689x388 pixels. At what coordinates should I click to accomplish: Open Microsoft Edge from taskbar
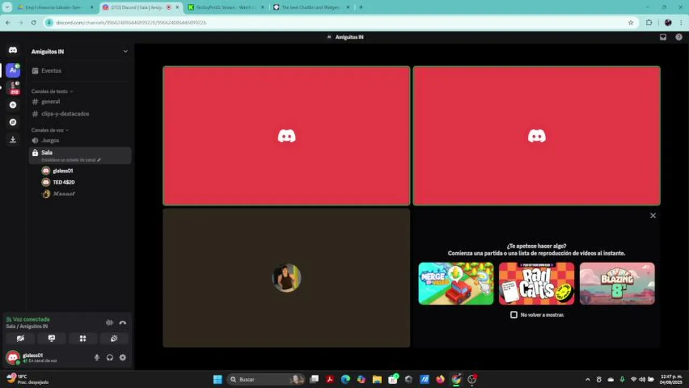point(346,379)
